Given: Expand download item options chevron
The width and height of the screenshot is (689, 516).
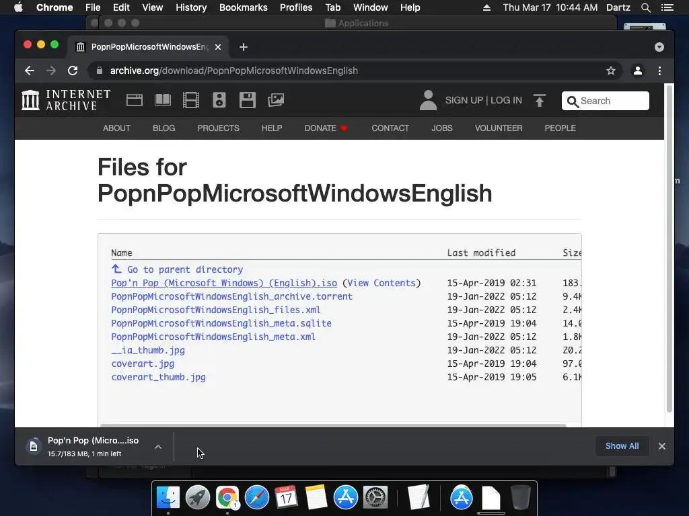Looking at the screenshot, I should pyautogui.click(x=158, y=447).
